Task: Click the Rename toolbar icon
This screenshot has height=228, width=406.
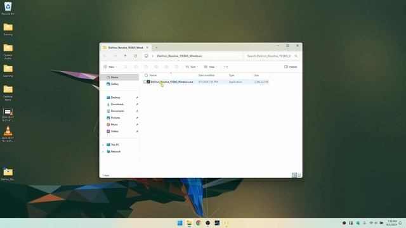Action: click(x=156, y=66)
